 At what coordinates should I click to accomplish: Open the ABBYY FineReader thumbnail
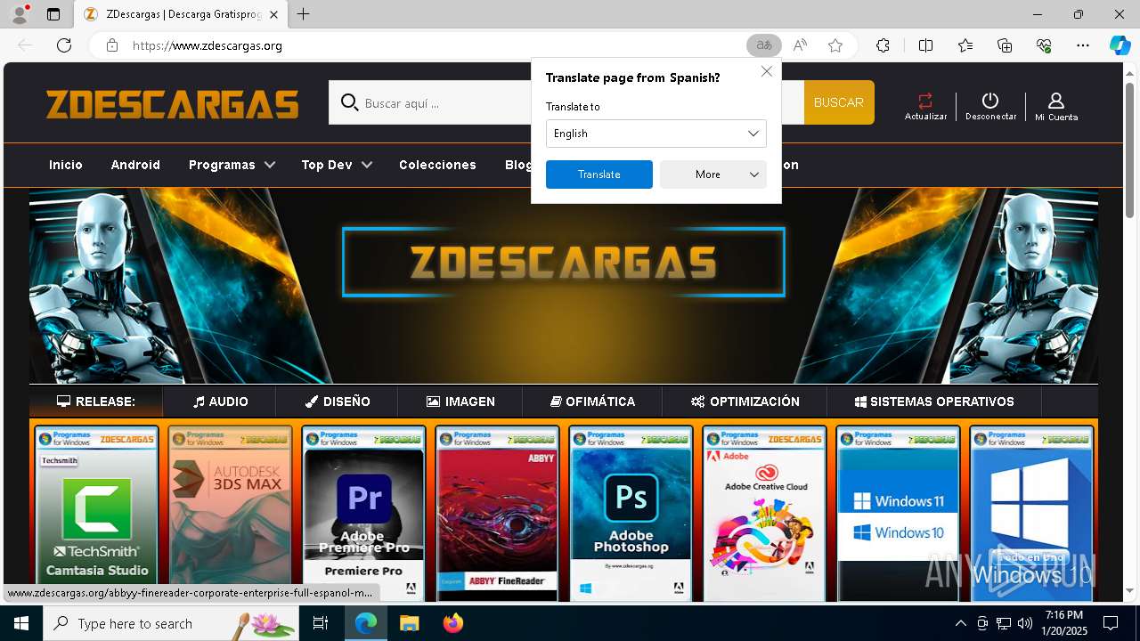coord(497,515)
